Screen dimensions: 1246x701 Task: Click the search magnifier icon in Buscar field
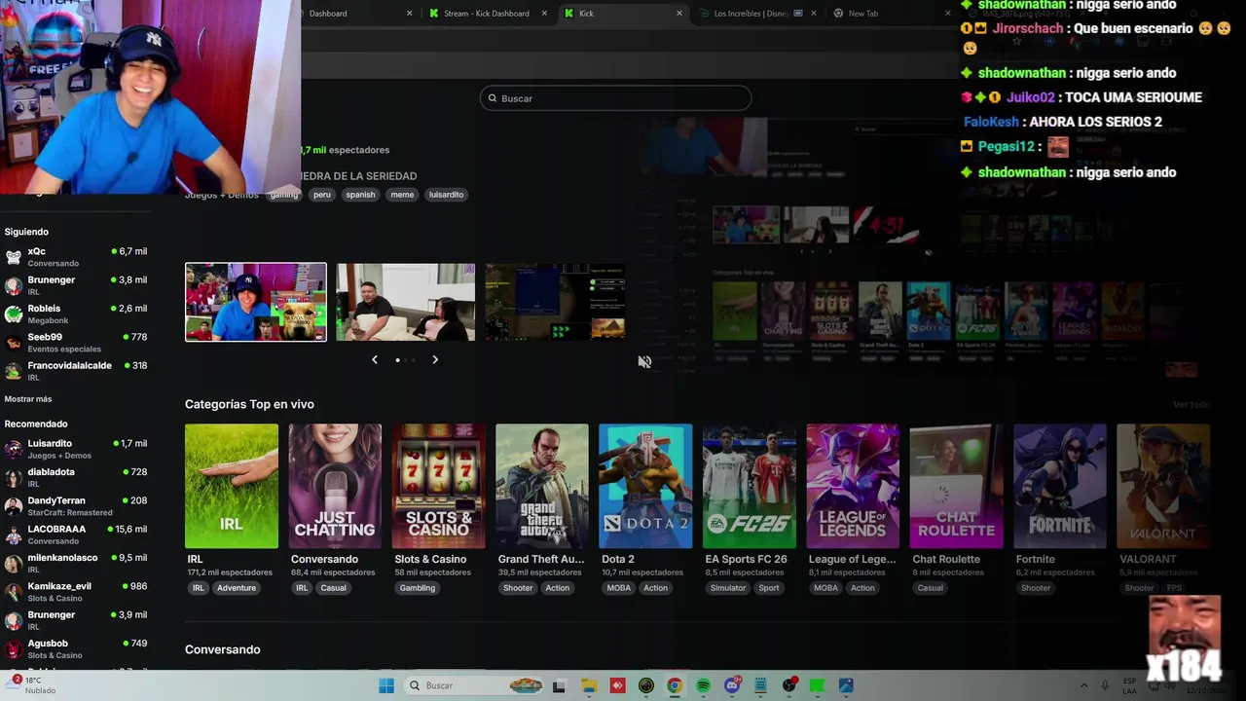(493, 98)
